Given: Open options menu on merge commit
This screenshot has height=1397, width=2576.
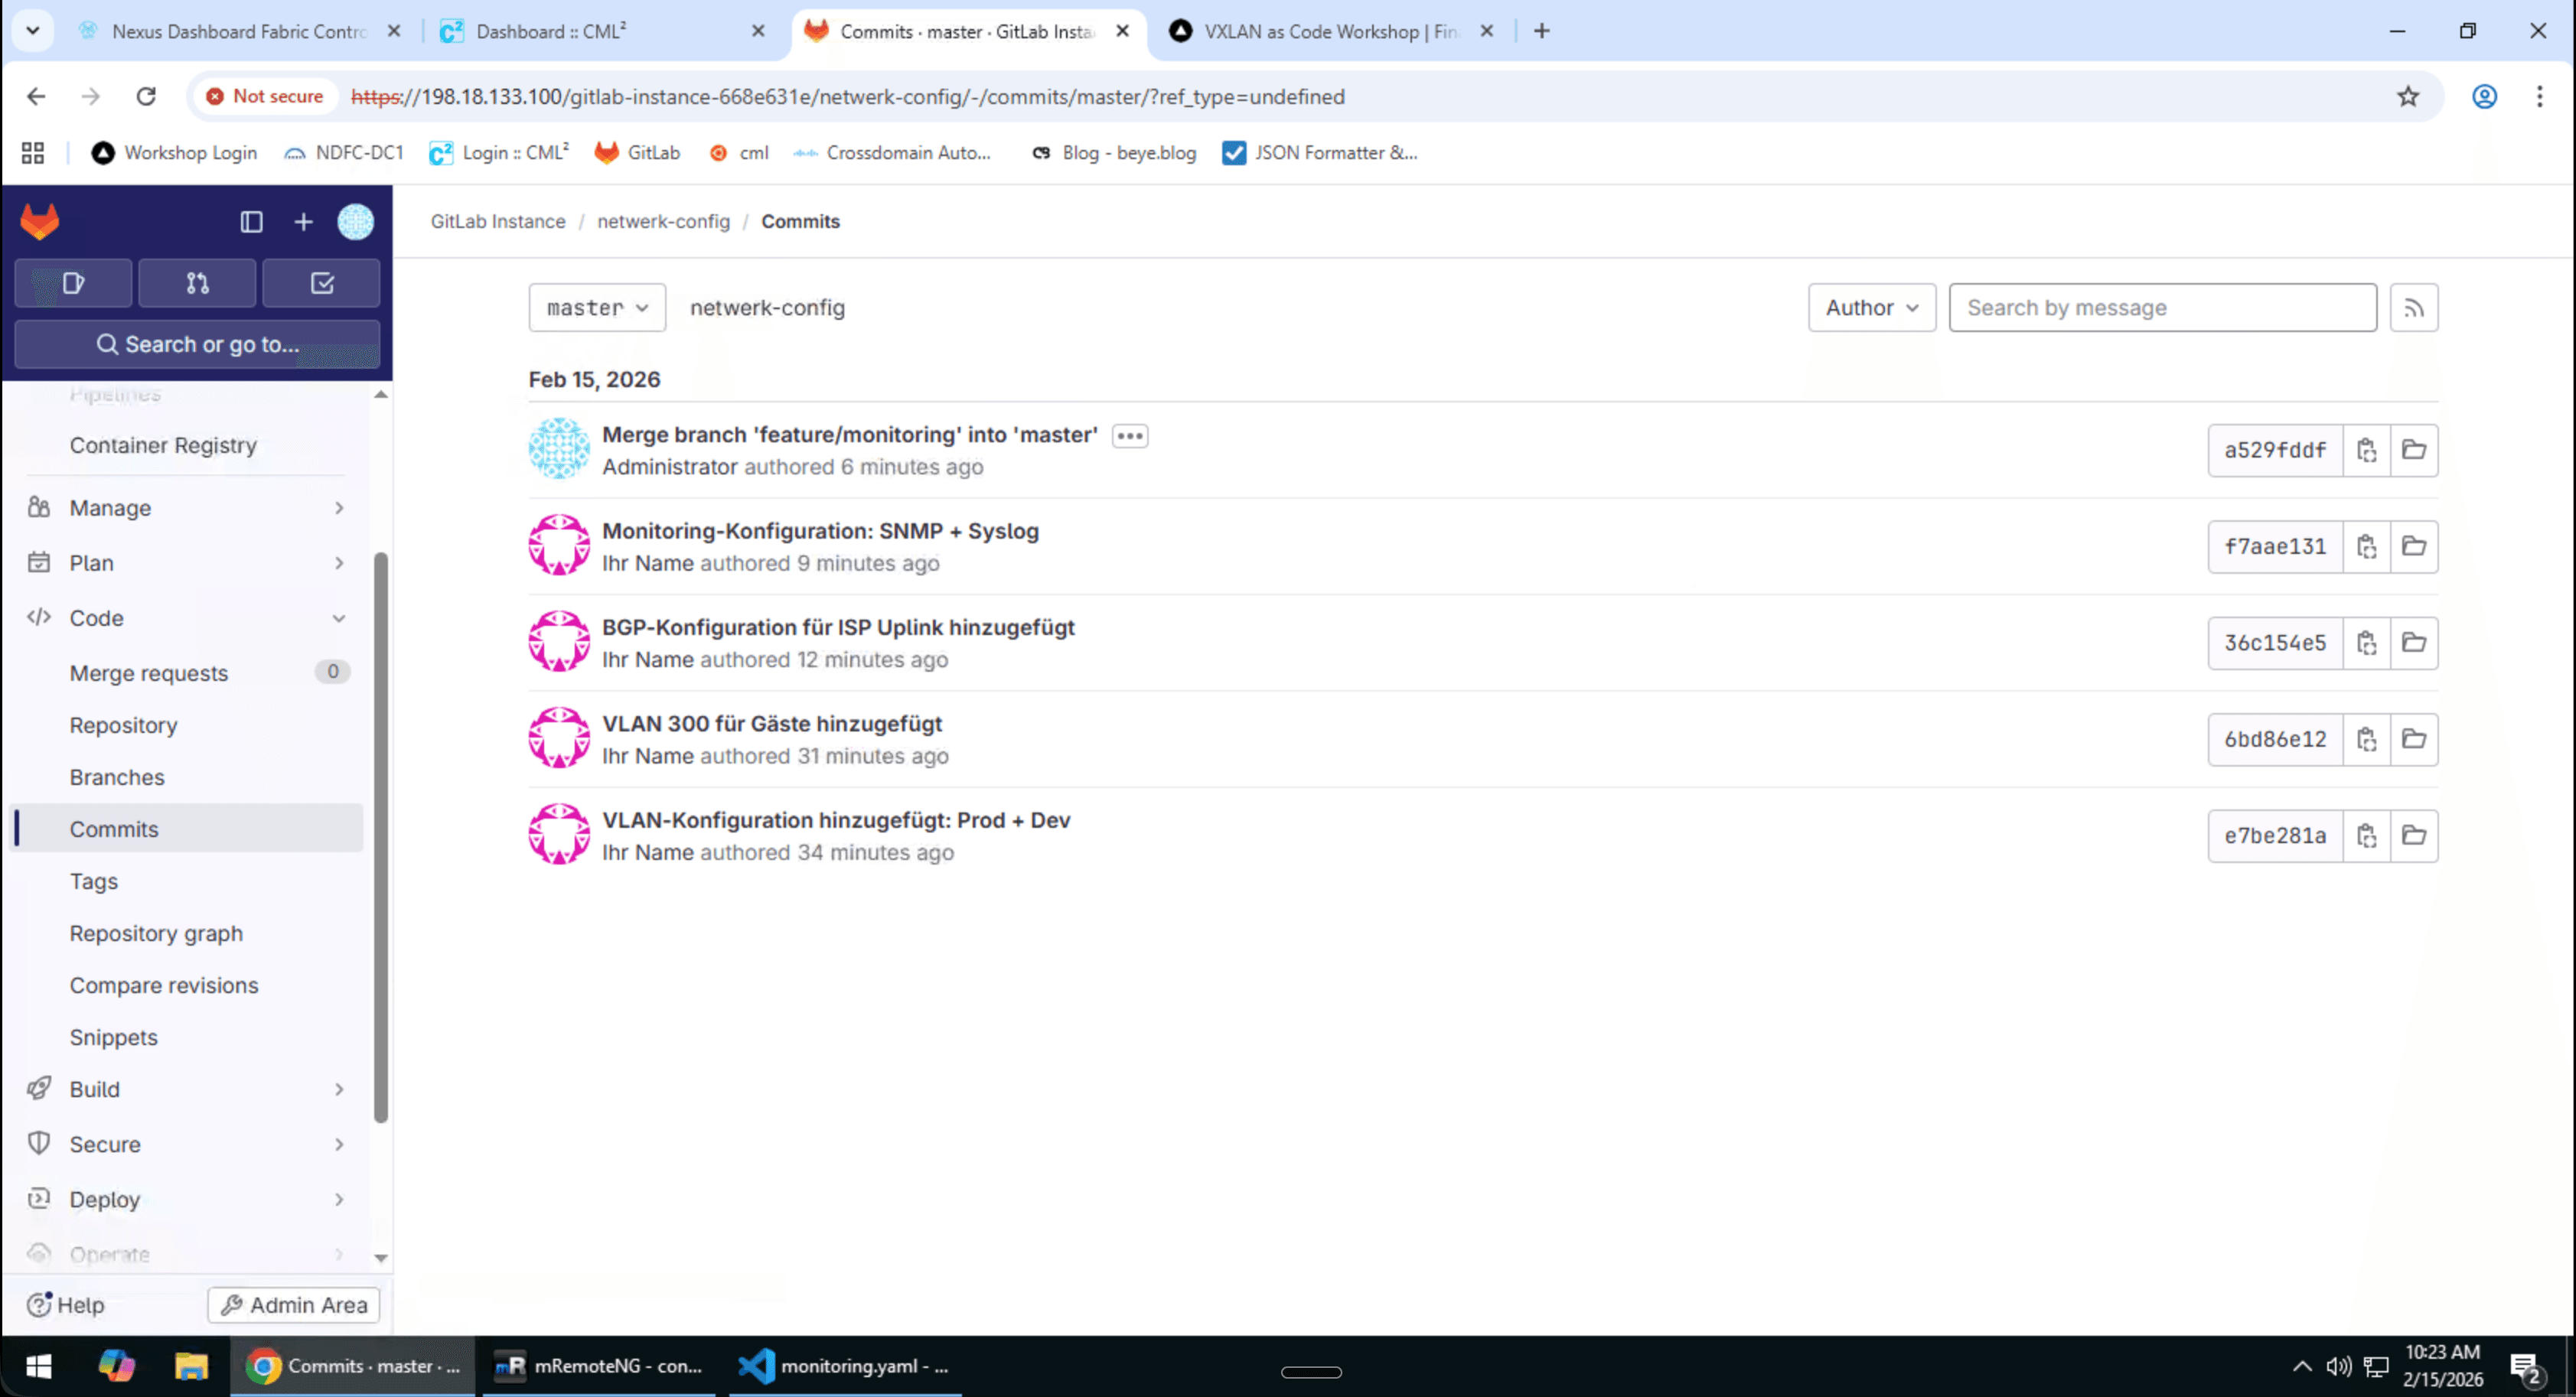Looking at the screenshot, I should point(1130,435).
